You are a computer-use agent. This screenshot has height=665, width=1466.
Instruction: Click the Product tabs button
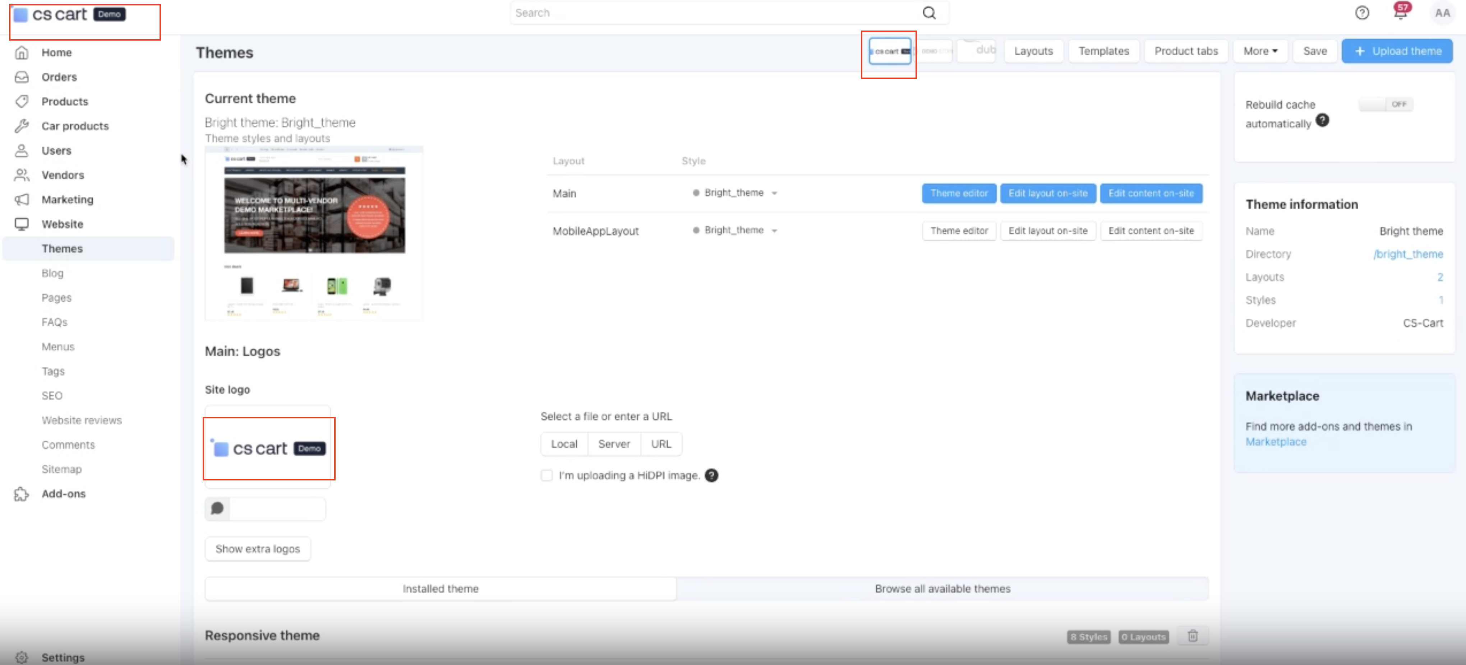pos(1186,51)
